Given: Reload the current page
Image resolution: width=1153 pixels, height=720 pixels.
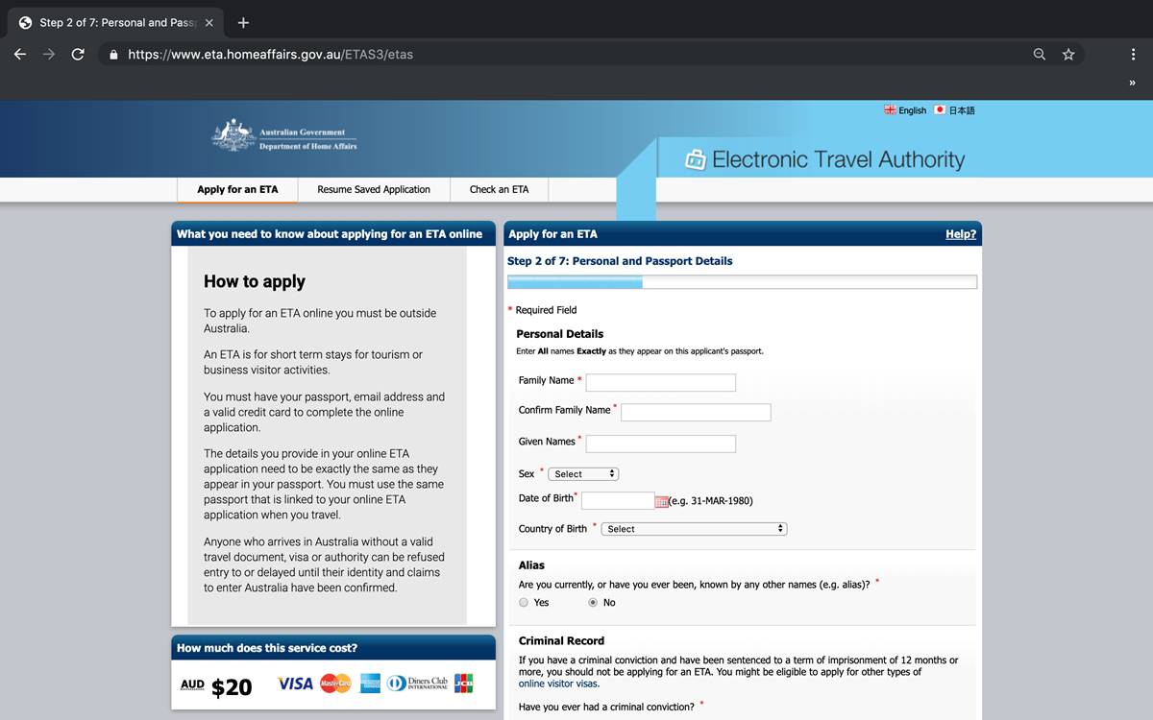Looking at the screenshot, I should click(78, 55).
